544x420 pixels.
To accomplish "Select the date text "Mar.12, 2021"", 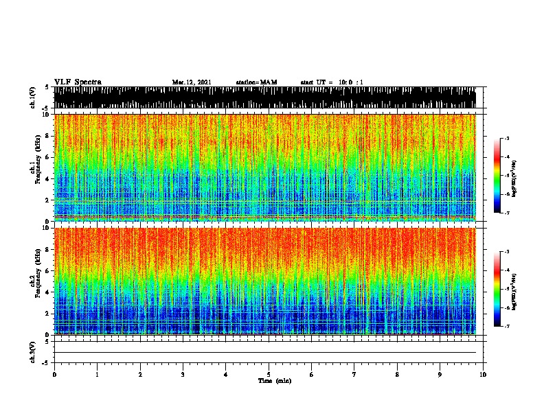I will tap(192, 82).
